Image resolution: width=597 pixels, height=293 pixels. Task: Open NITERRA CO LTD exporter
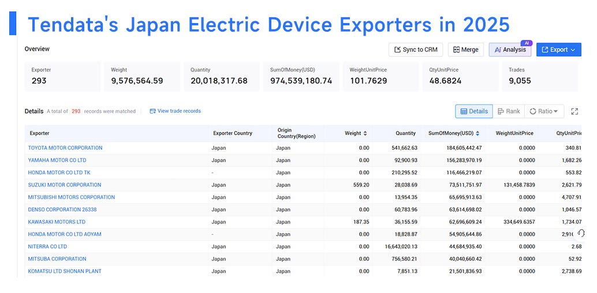point(47,247)
